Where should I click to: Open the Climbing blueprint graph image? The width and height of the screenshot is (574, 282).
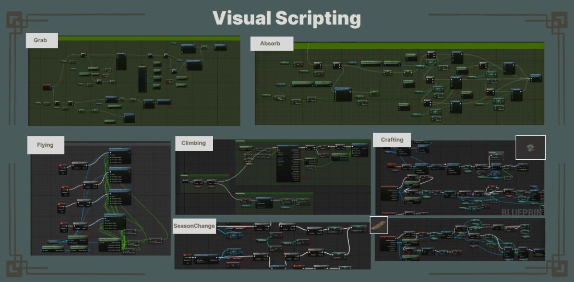[x=273, y=177]
